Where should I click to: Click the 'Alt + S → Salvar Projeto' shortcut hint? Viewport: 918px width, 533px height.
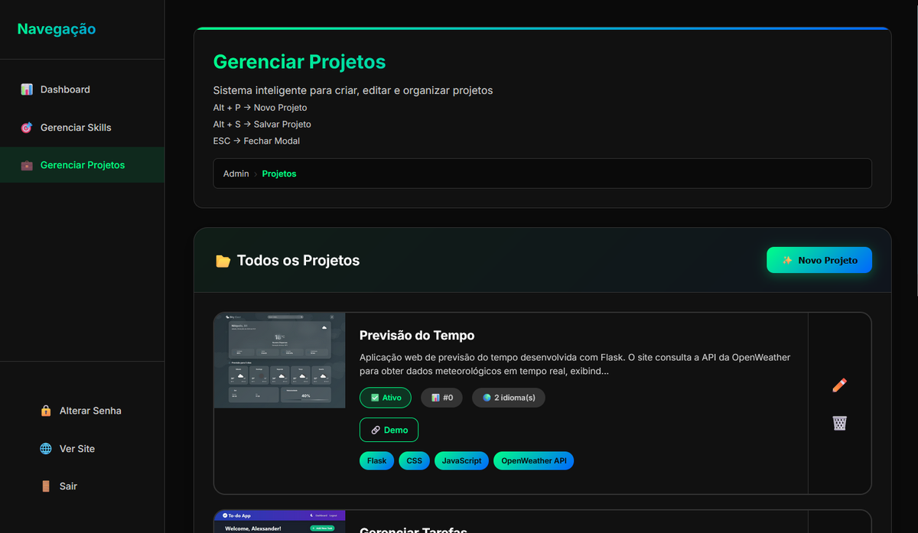pyautogui.click(x=262, y=125)
